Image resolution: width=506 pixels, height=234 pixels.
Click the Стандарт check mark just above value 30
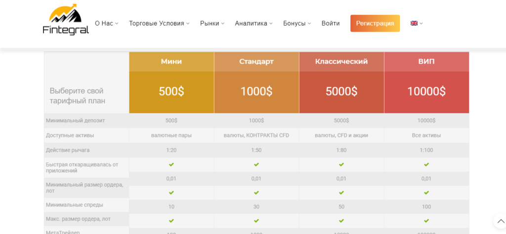point(256,193)
